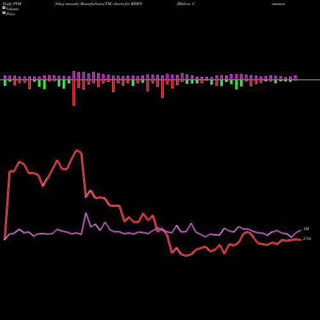Click the Daily PVM title text
Image resolution: width=320 pixels, height=320 pixels.
point(12,4)
